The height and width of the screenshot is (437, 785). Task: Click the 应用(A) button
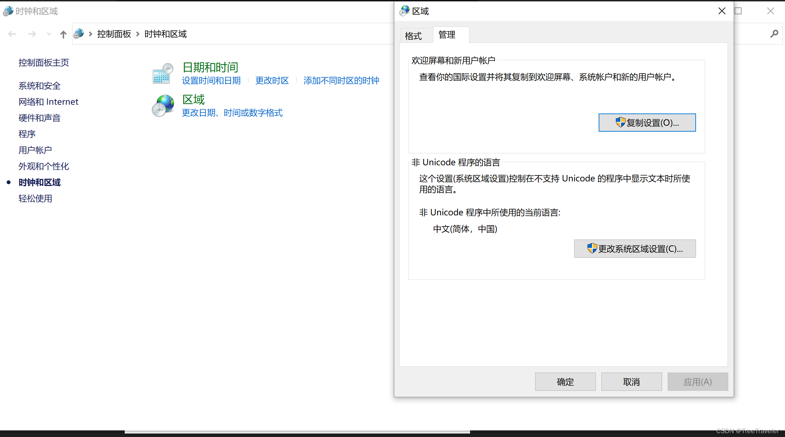tap(698, 382)
